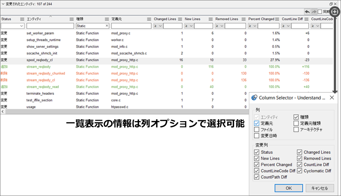Click 'mod_socache_shmcb.c' in 定義元 column
The height and width of the screenshot is (196, 341).
[129, 53]
